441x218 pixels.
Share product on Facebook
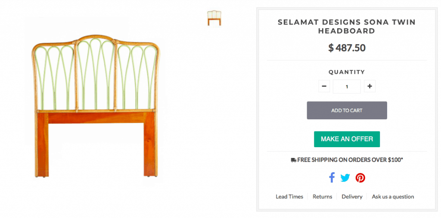(332, 178)
